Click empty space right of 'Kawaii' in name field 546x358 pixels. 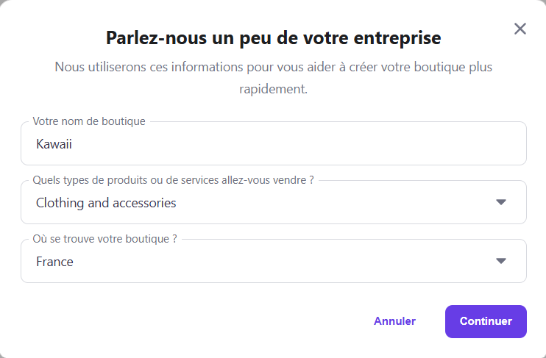tap(294, 144)
